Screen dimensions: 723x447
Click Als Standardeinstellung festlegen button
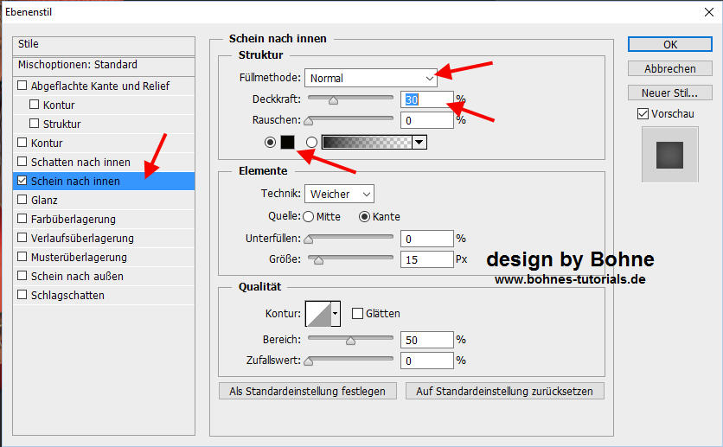[308, 391]
